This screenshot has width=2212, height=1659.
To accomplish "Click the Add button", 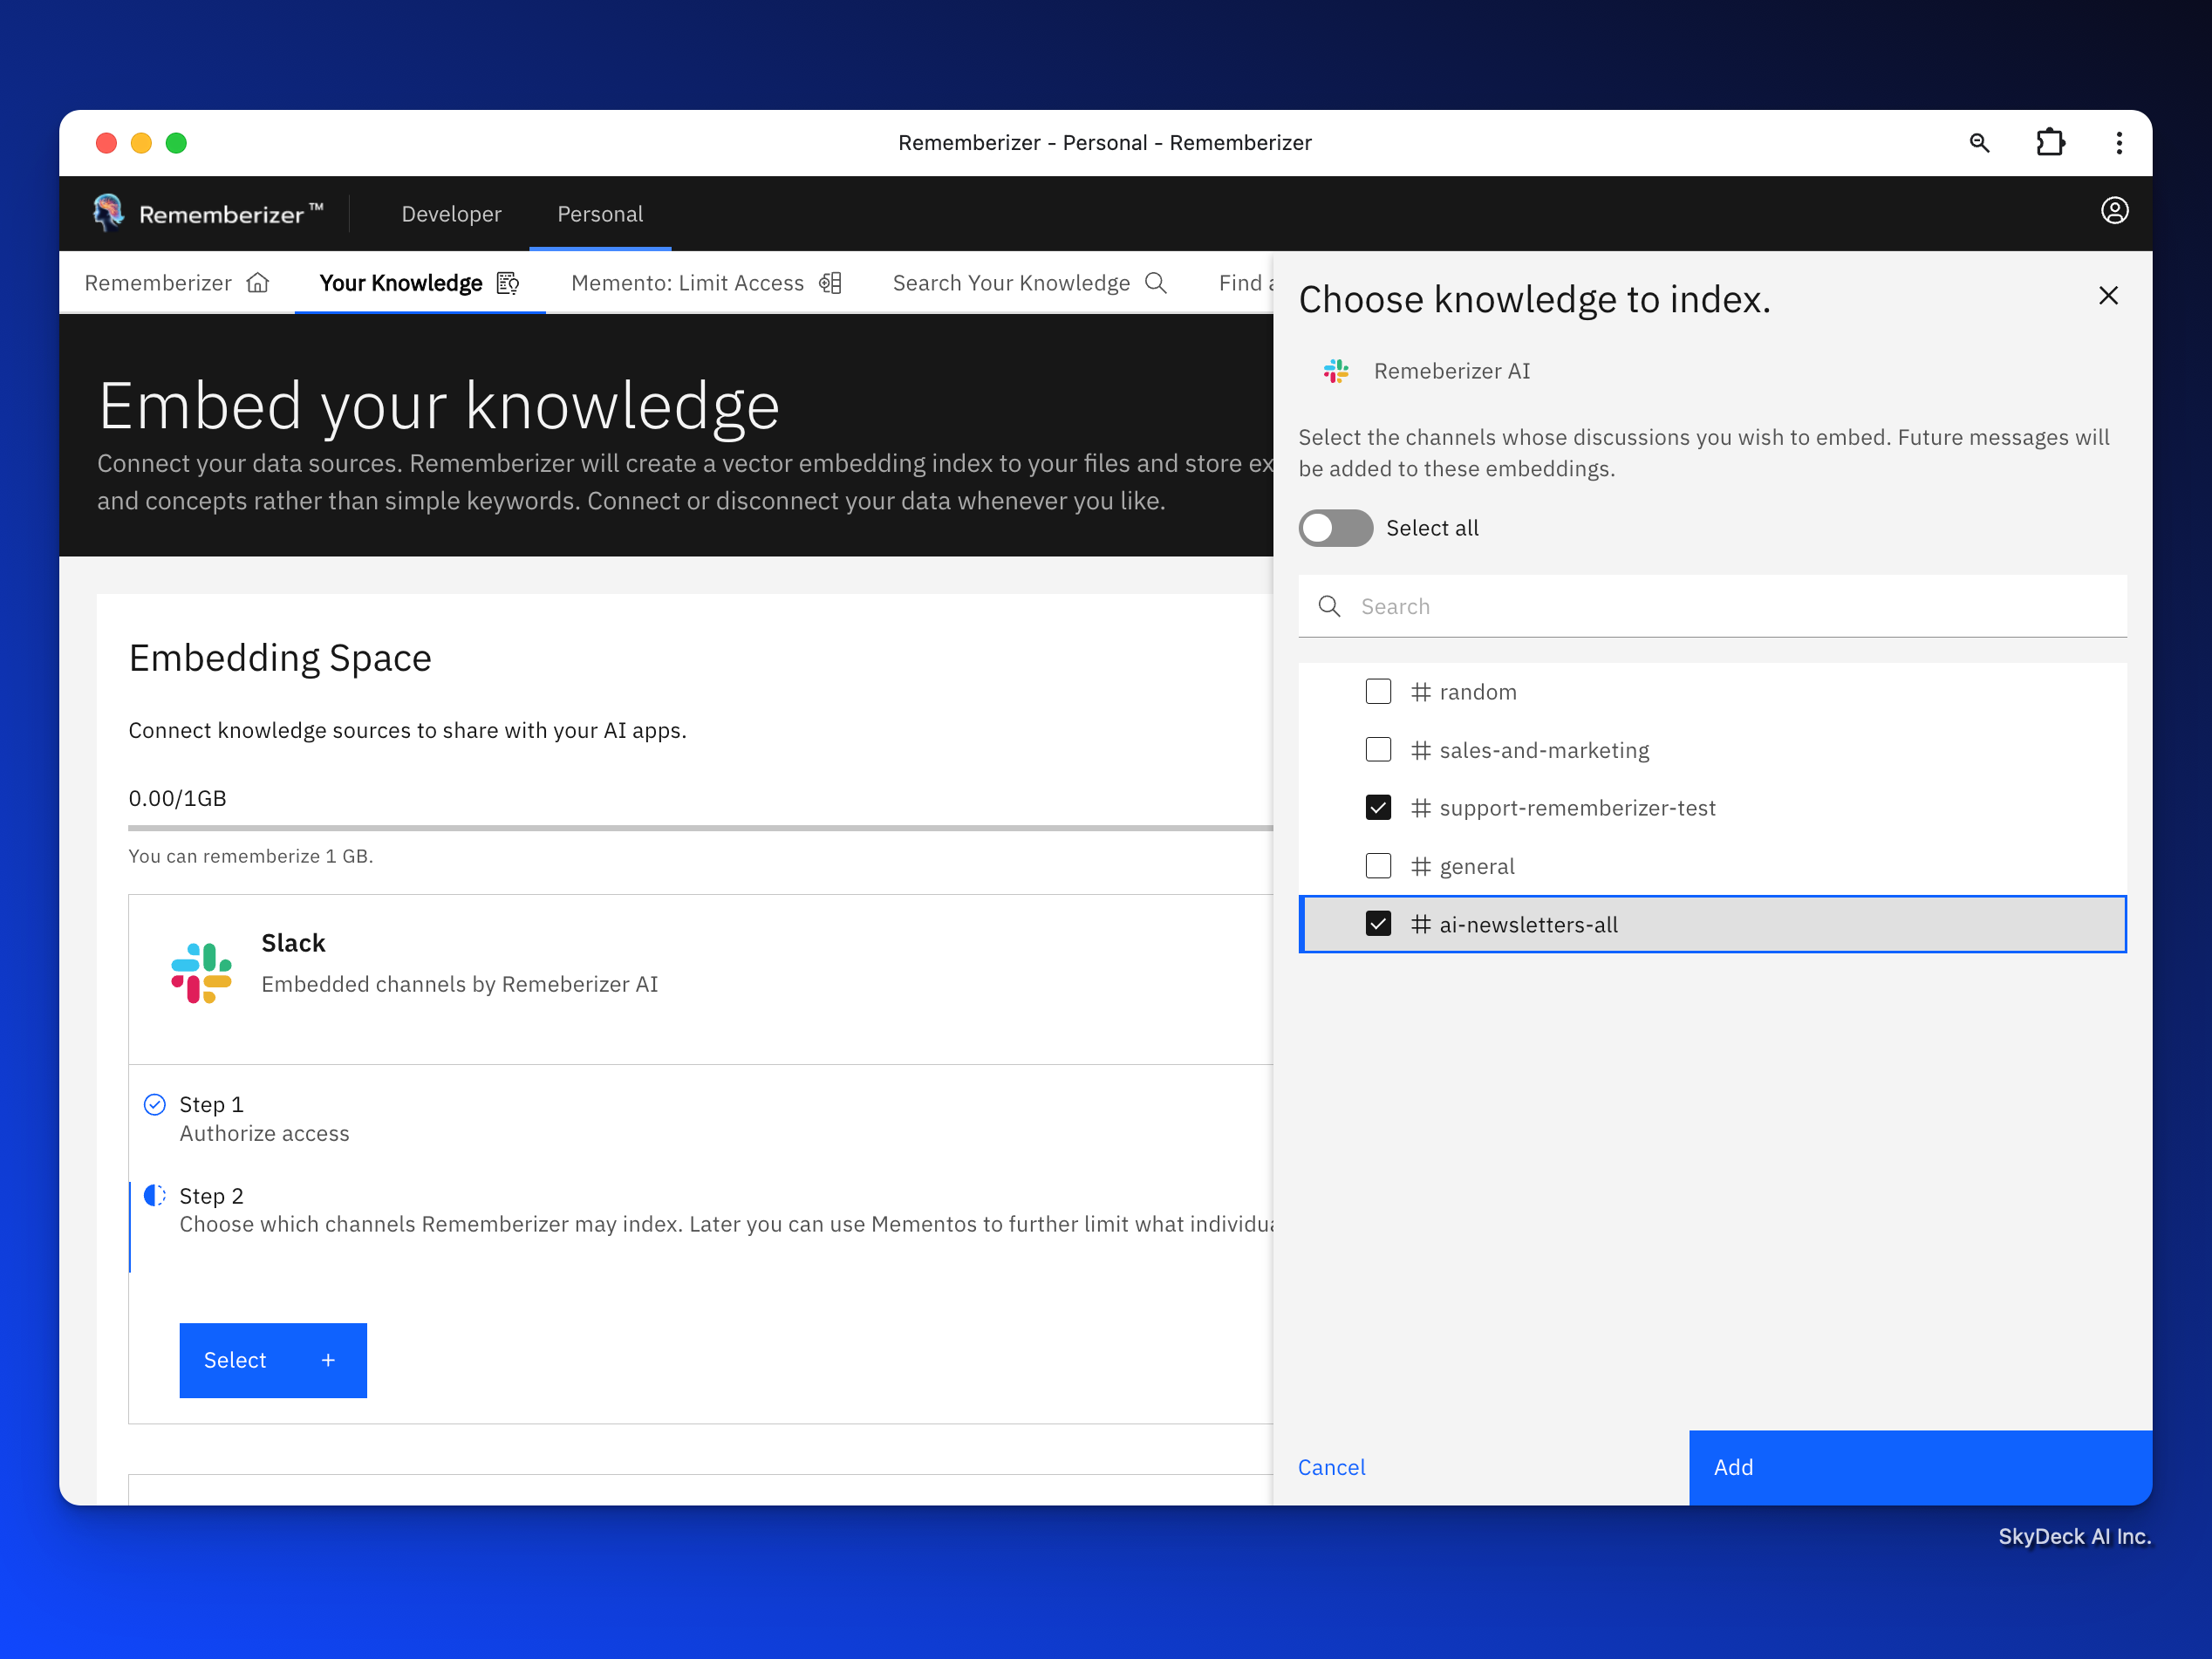I will tap(1919, 1467).
